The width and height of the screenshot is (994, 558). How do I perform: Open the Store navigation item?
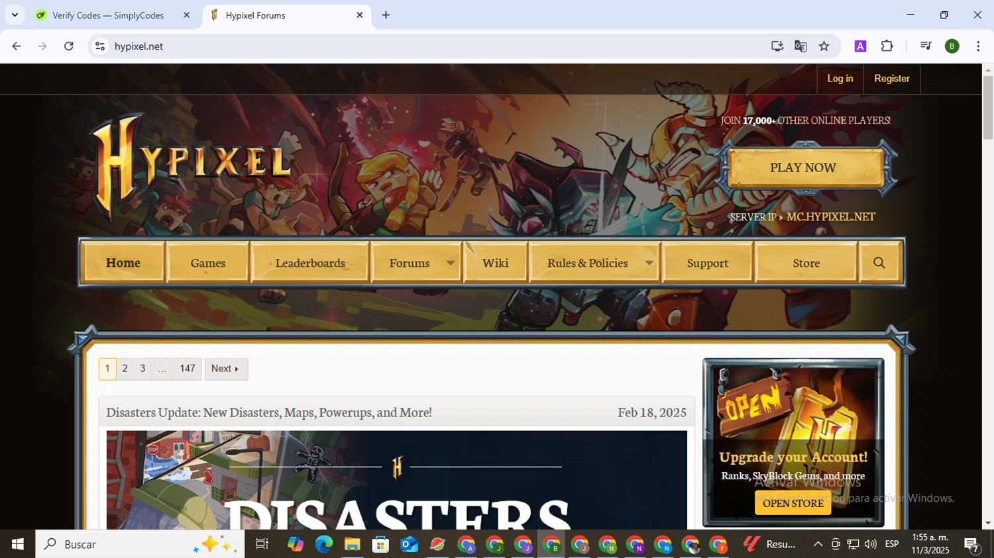pyautogui.click(x=806, y=263)
